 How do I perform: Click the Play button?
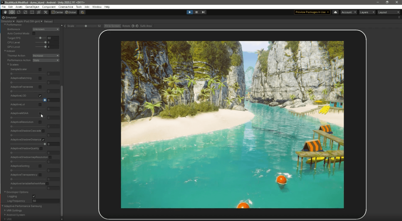[190, 12]
